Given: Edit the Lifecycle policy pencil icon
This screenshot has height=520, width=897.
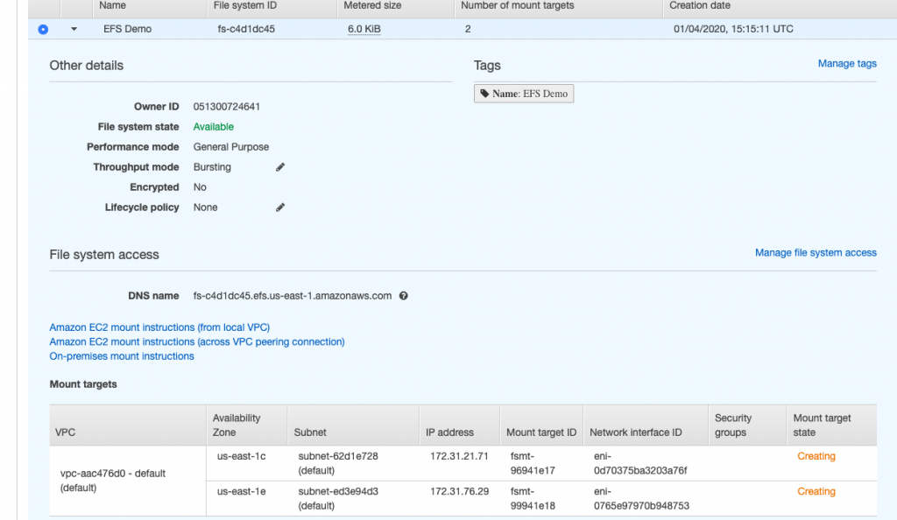Looking at the screenshot, I should [x=280, y=207].
